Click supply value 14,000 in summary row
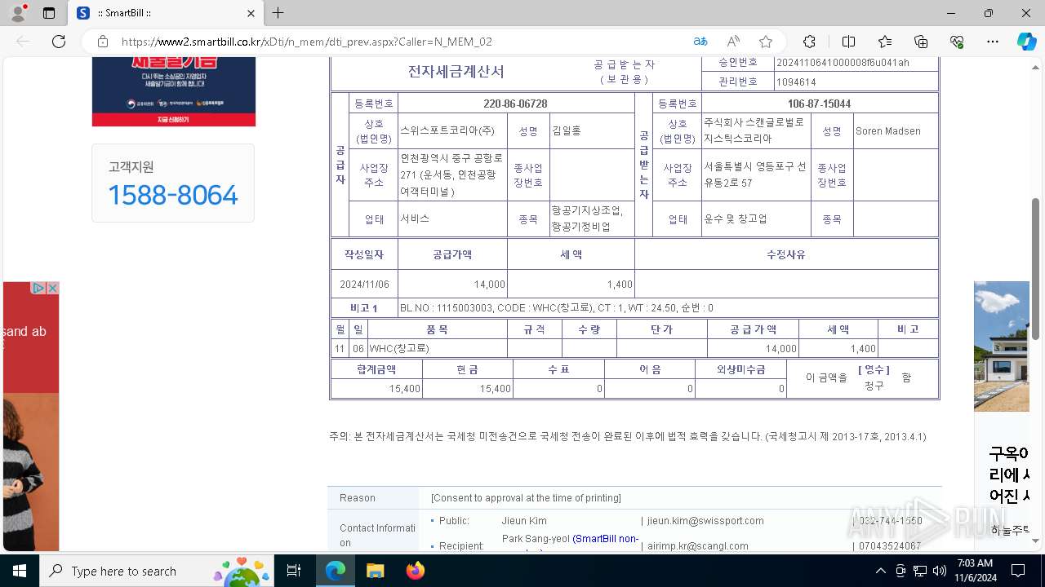The width and height of the screenshot is (1045, 587). (490, 285)
